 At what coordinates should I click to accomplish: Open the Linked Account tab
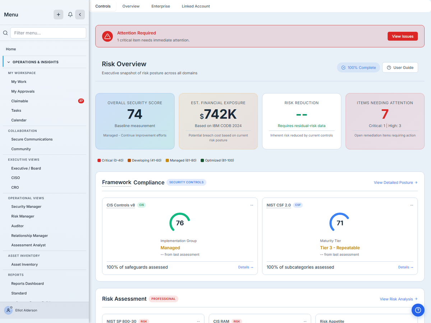(x=196, y=6)
